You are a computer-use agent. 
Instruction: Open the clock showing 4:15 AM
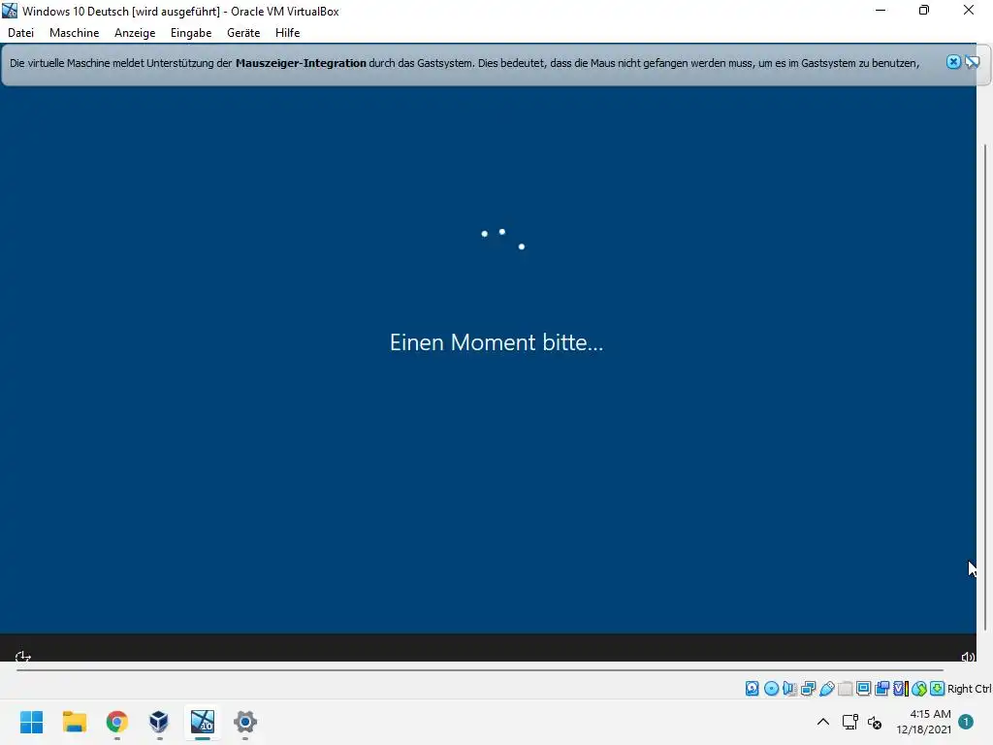pyautogui.click(x=923, y=722)
